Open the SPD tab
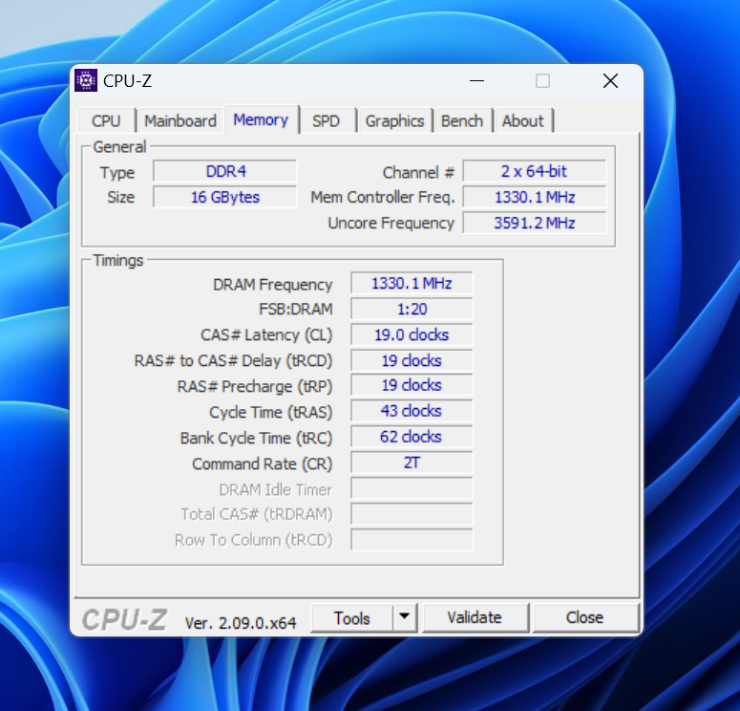740x711 pixels. [x=327, y=121]
